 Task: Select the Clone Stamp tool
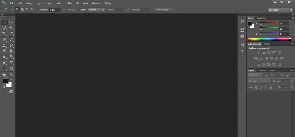coord(4,45)
